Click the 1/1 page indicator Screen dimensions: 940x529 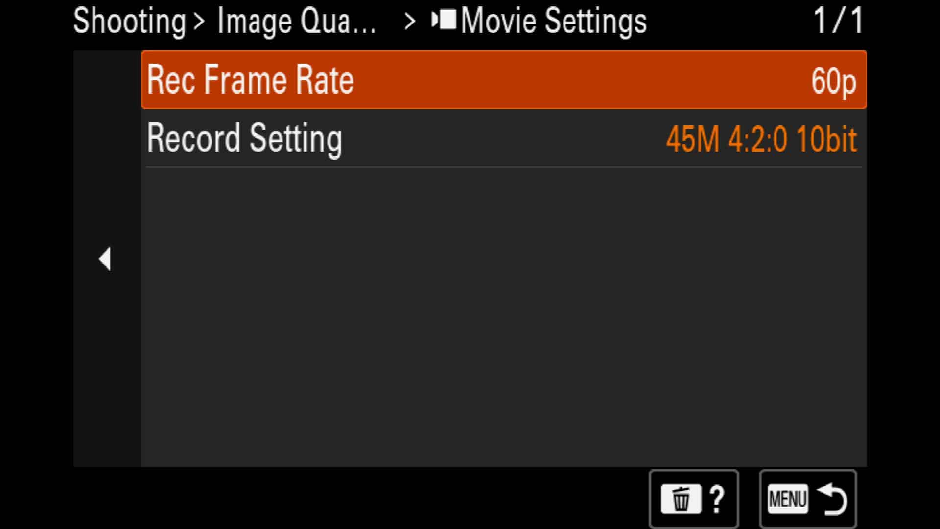(838, 21)
